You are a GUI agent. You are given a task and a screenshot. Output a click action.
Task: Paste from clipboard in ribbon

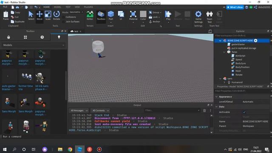(6, 16)
